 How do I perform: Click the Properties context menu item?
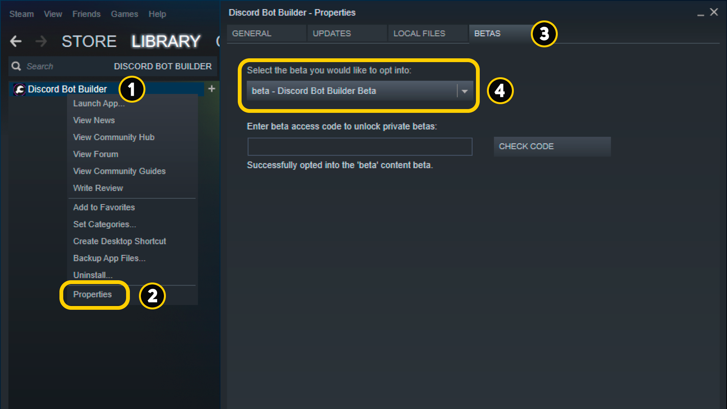[92, 294]
